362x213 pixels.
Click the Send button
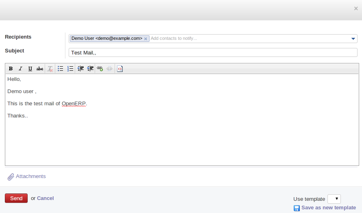point(16,198)
